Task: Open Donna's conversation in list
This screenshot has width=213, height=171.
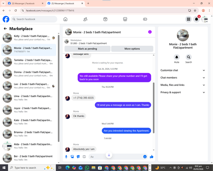Action: (x=29, y=74)
